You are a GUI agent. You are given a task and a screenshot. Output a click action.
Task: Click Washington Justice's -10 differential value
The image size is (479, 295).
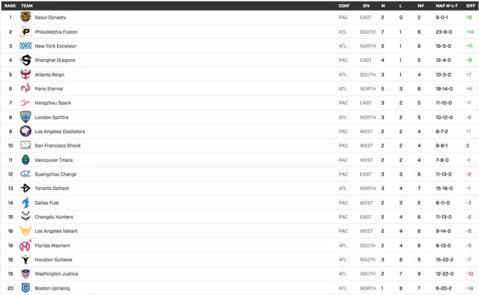[x=470, y=274]
